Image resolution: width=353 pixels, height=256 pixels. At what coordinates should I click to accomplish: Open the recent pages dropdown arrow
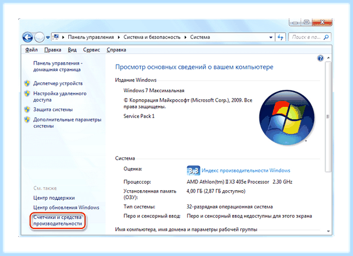pos(48,38)
